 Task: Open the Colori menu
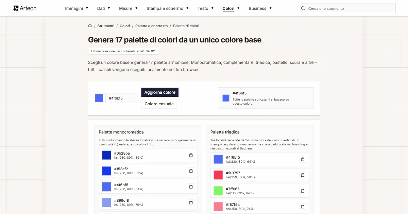(x=228, y=8)
